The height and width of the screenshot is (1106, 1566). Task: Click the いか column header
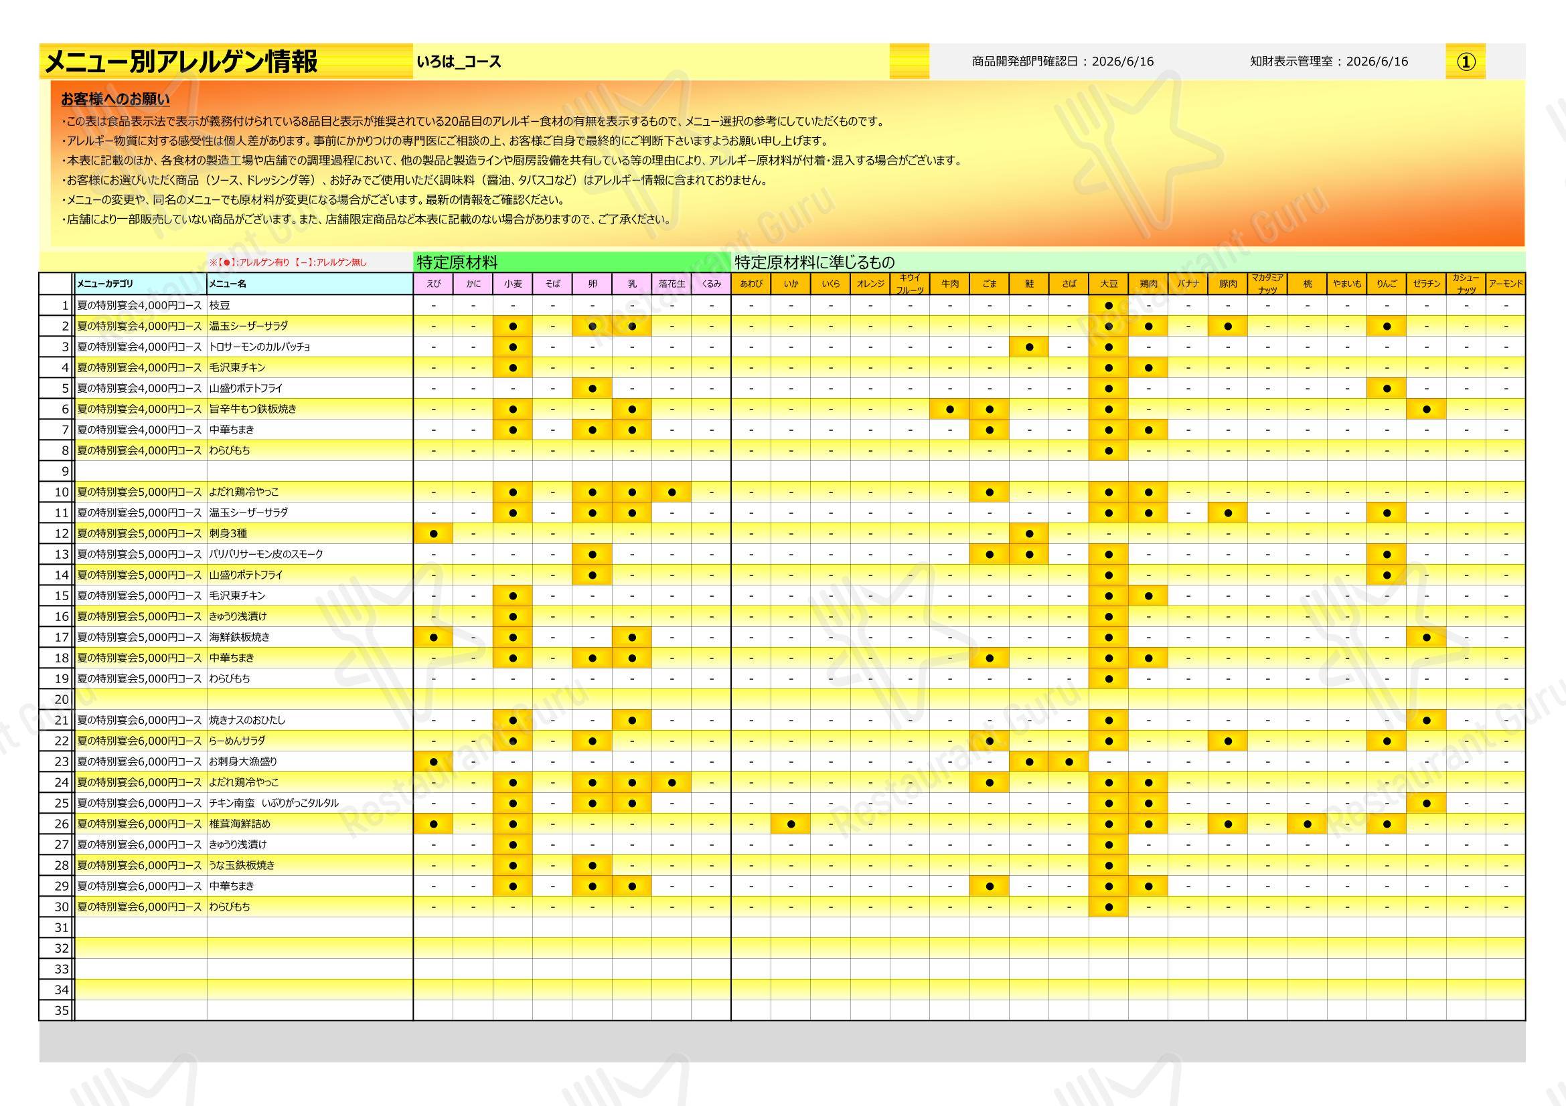(x=791, y=284)
